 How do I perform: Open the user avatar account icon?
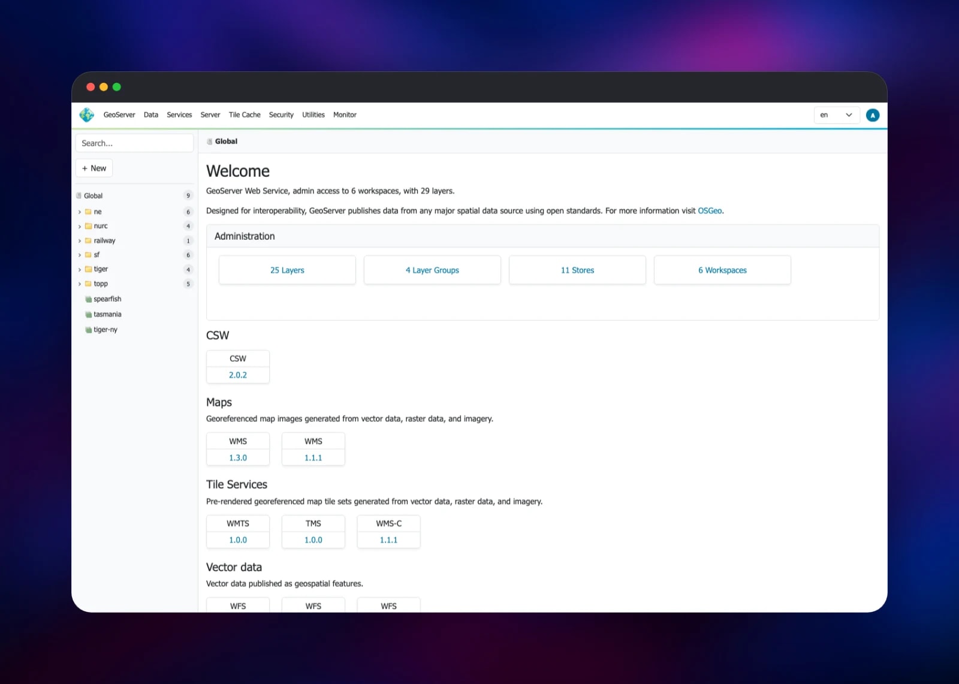coord(873,115)
